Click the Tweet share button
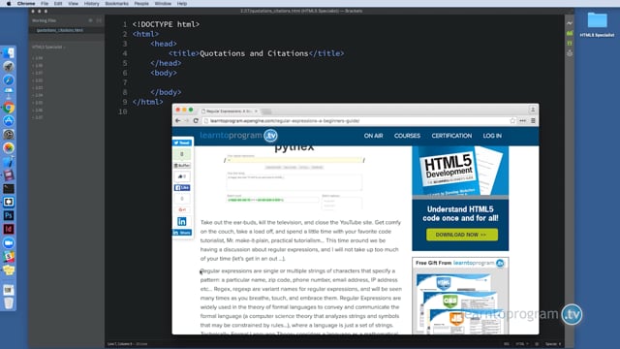620x349 pixels. click(182, 143)
